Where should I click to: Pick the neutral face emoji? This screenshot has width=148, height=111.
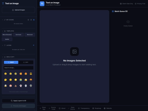(x=11, y=80)
